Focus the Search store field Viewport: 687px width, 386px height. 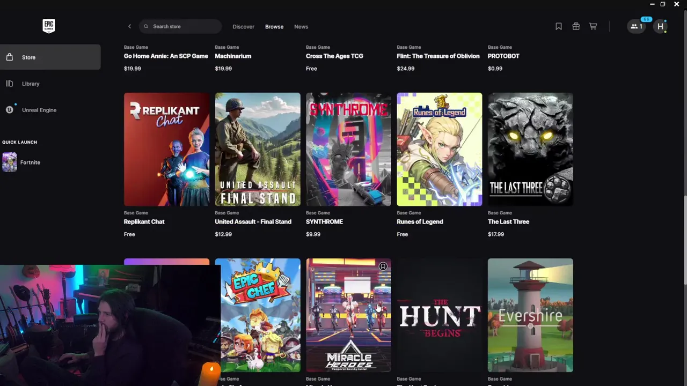[x=180, y=26]
